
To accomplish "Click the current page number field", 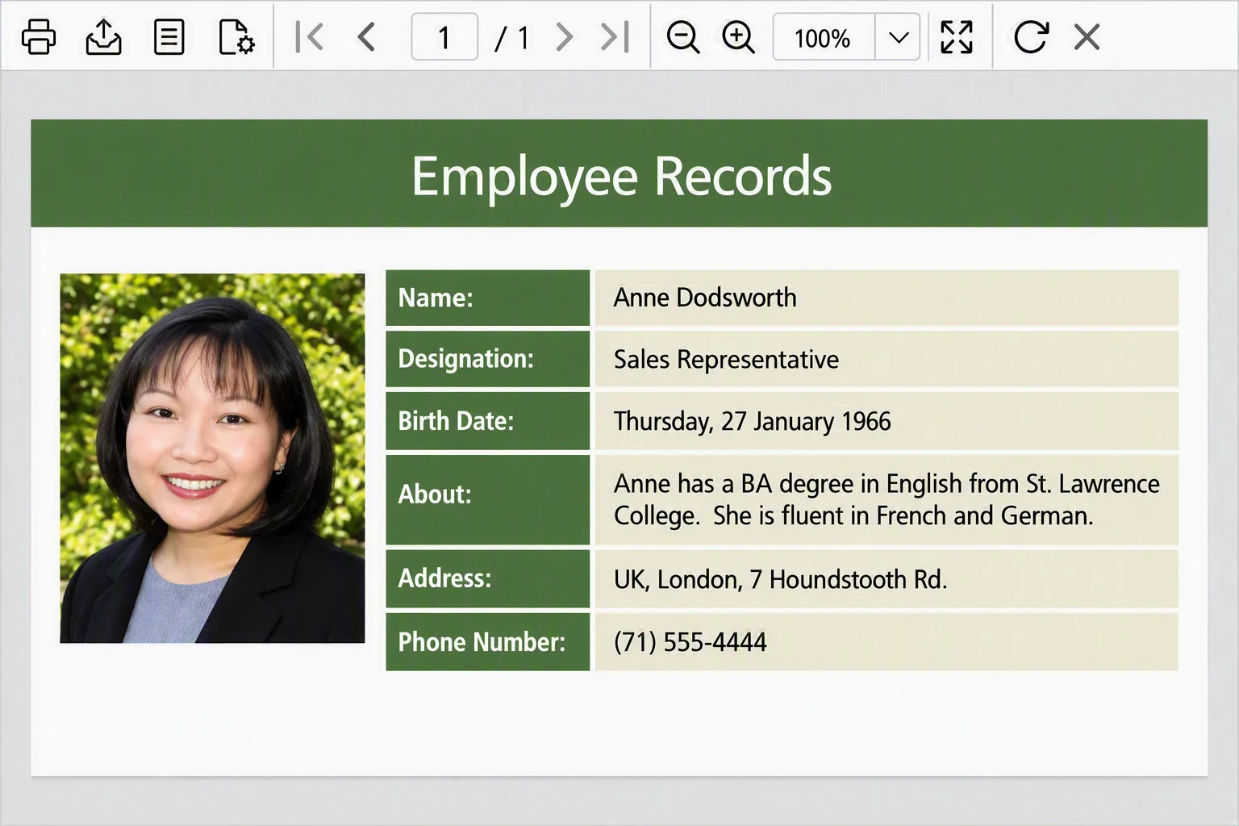I will (444, 37).
